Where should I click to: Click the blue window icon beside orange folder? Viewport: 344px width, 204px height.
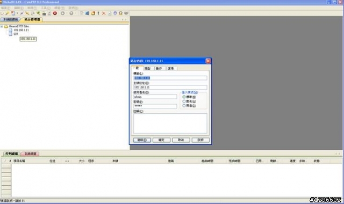point(87,13)
